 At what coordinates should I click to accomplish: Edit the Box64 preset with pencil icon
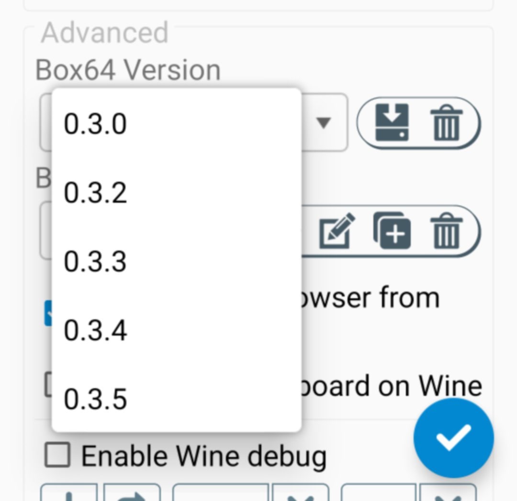(x=337, y=231)
